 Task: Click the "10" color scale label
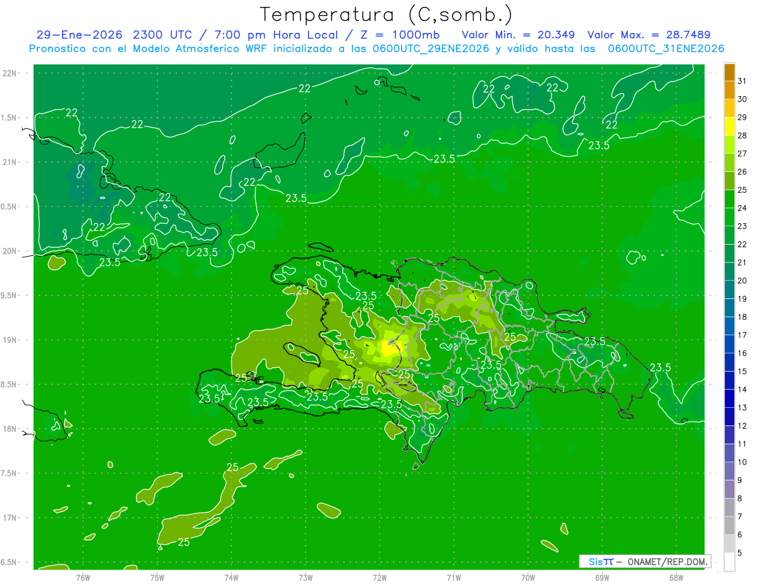coord(742,462)
